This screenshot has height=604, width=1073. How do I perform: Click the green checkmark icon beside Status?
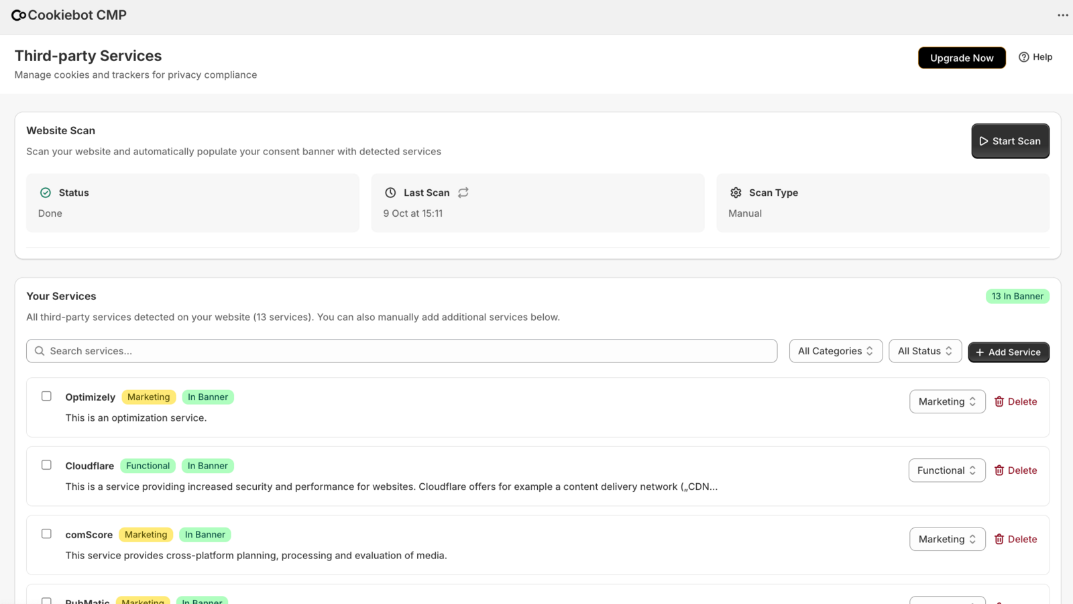tap(46, 192)
